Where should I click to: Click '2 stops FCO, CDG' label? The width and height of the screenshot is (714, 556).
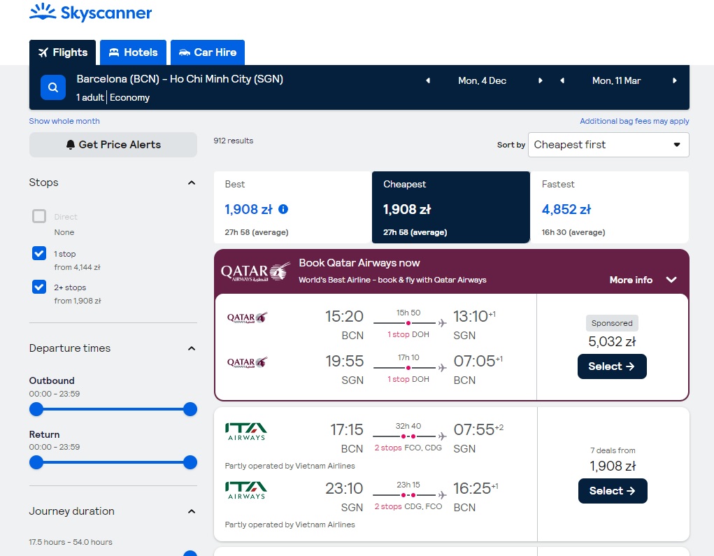coord(408,448)
